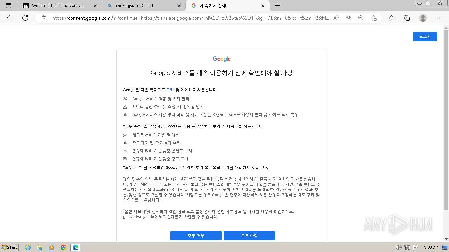Open Internet Explorer from the taskbar
449x252 pixels.
(x=28, y=247)
